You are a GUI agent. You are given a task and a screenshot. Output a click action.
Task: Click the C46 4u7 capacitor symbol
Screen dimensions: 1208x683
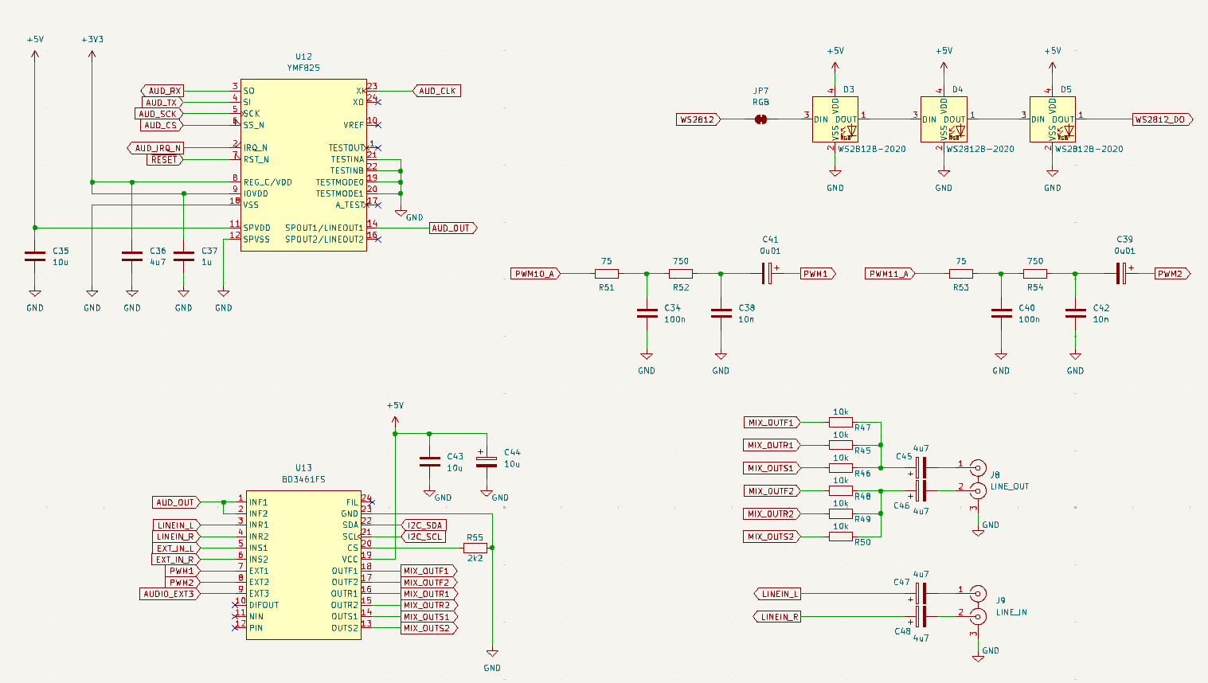[922, 490]
